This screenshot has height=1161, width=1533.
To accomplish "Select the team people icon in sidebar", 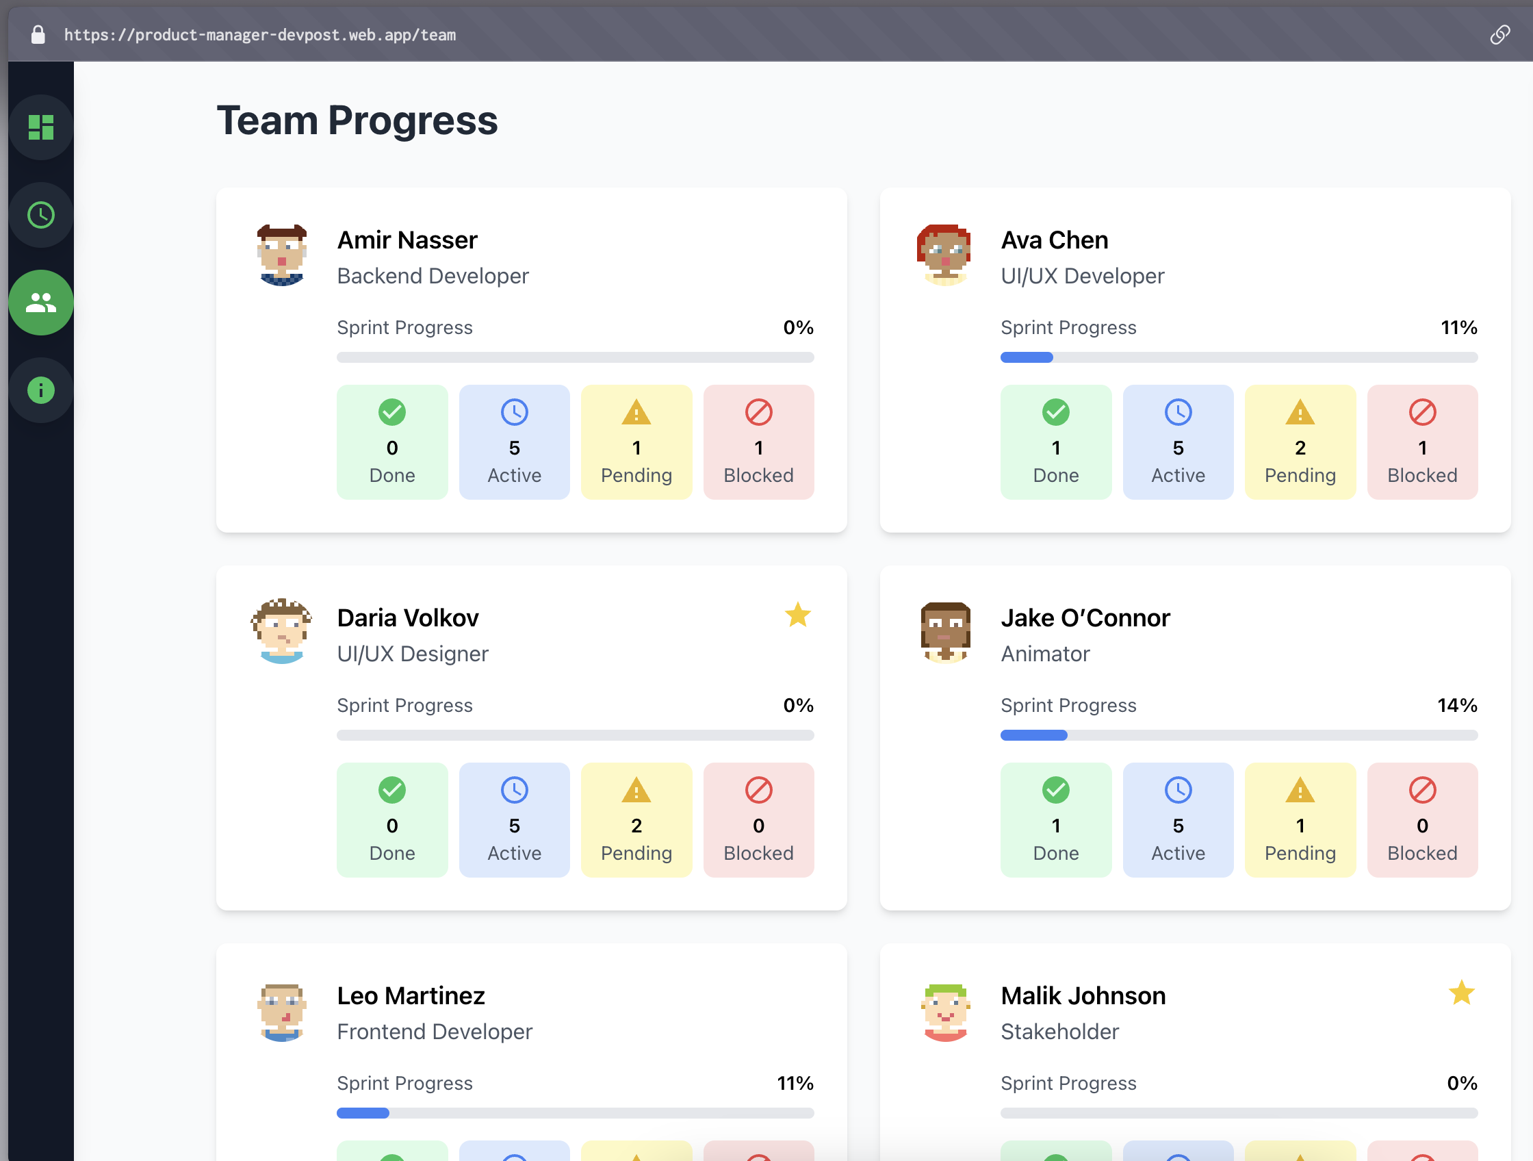I will [41, 303].
